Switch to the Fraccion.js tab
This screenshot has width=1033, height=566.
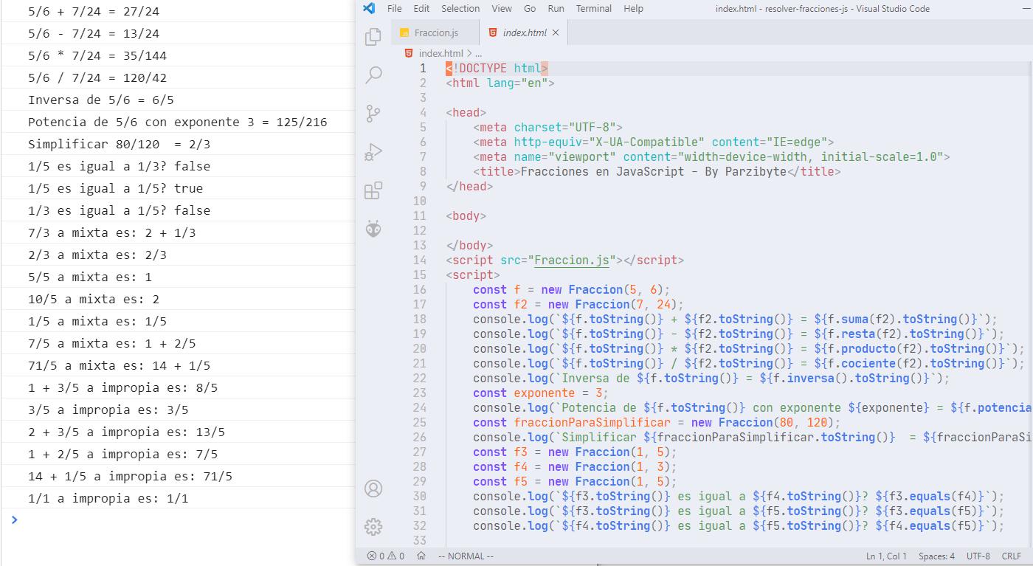[x=435, y=32]
